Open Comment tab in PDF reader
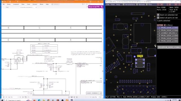Image resolution: width=181 pixels, height=101 pixels. (x=16, y=4)
